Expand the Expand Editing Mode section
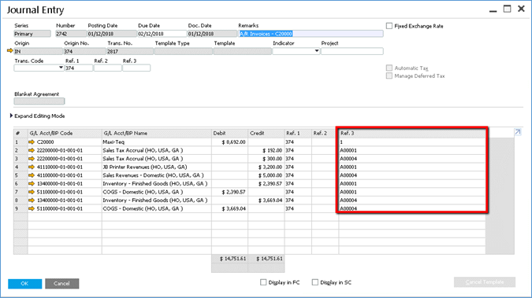 [x=12, y=116]
